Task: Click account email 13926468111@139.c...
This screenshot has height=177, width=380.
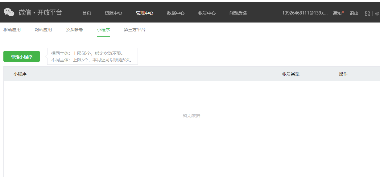Action: tap(305, 13)
